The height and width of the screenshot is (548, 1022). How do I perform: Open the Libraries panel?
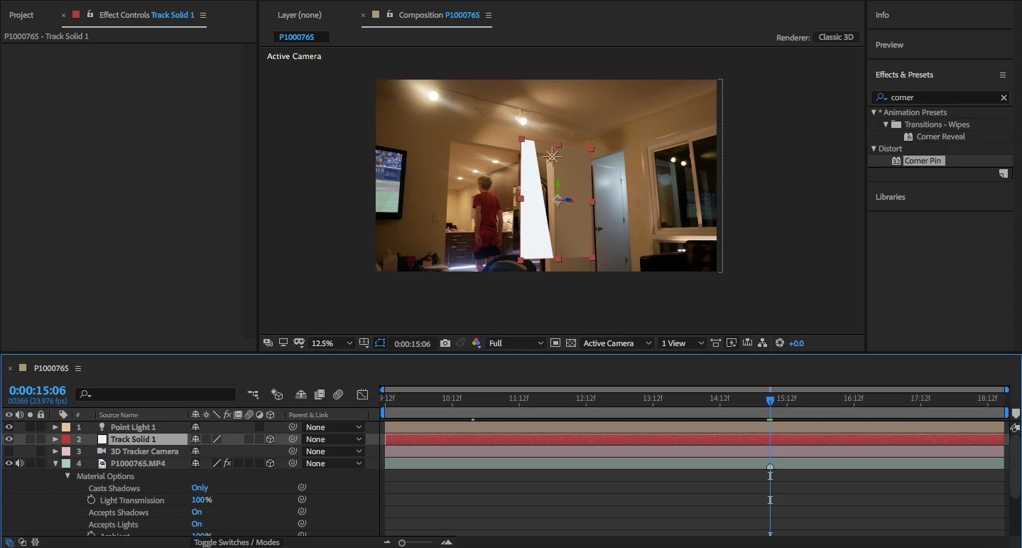click(x=890, y=197)
